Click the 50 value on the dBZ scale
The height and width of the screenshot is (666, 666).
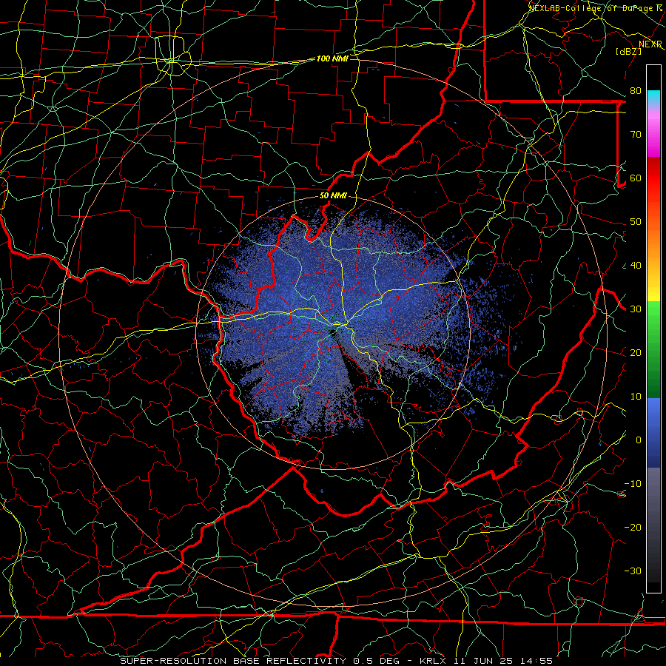click(636, 222)
